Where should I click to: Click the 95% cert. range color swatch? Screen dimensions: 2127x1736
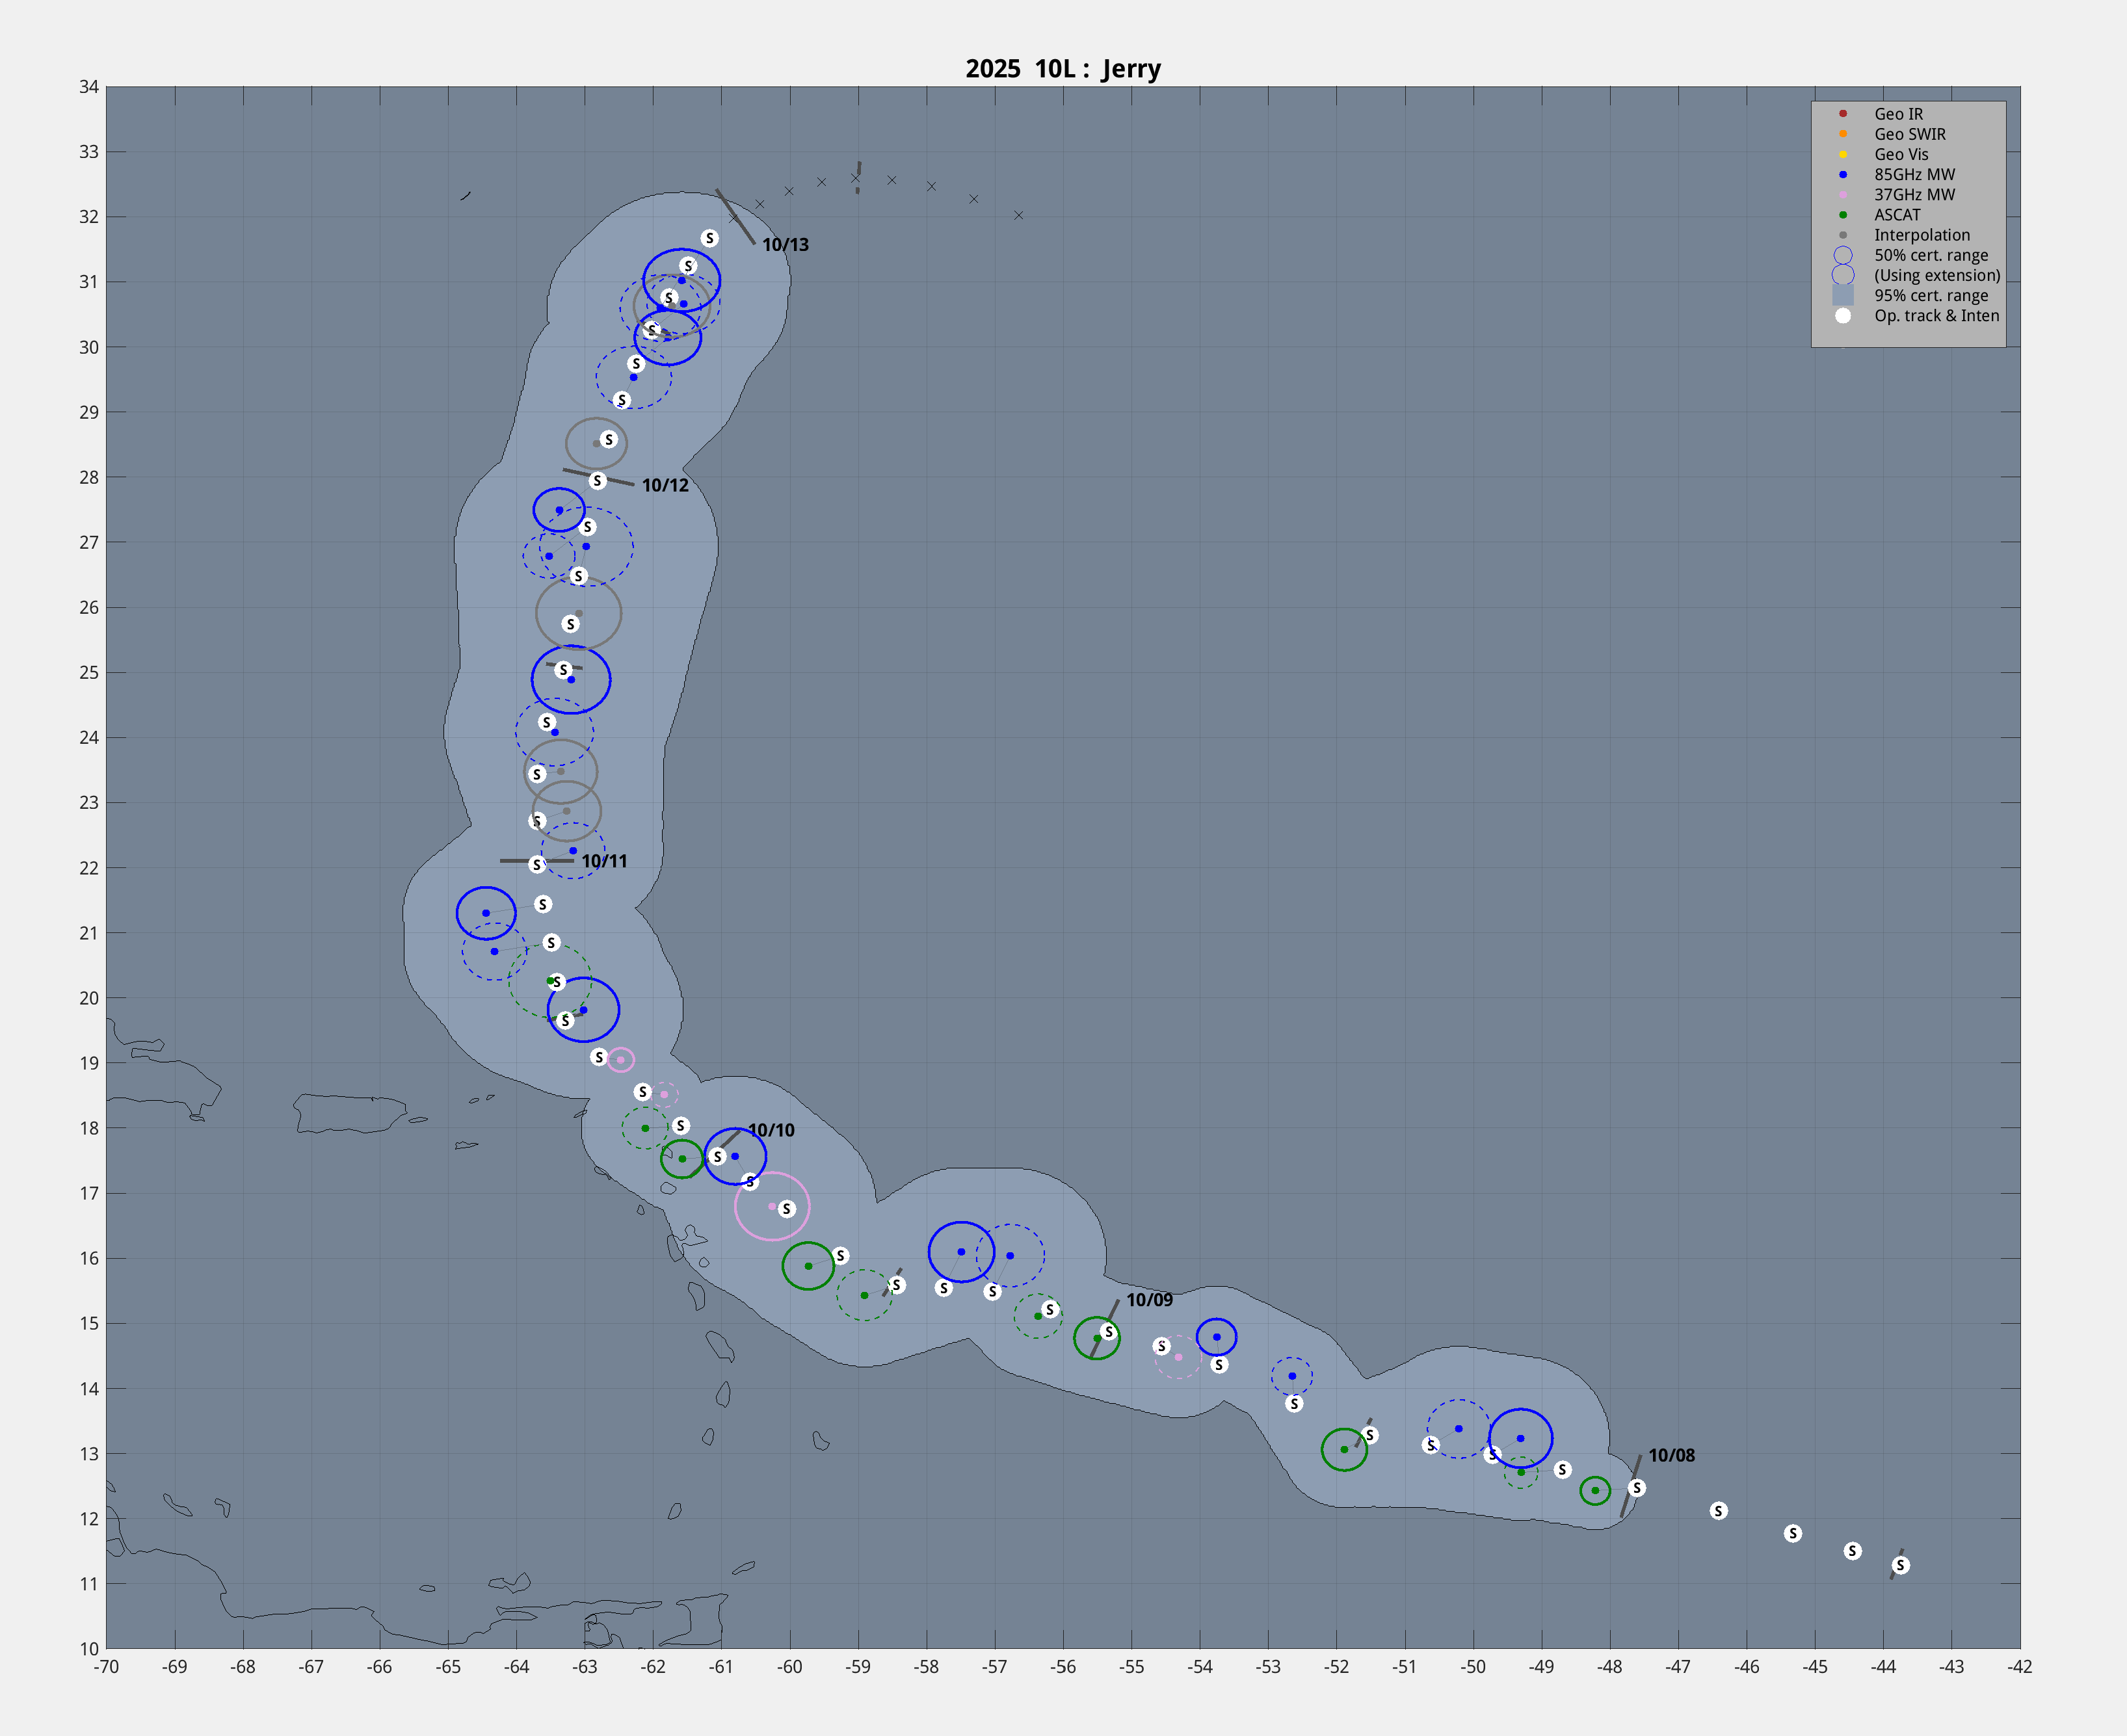1842,295
